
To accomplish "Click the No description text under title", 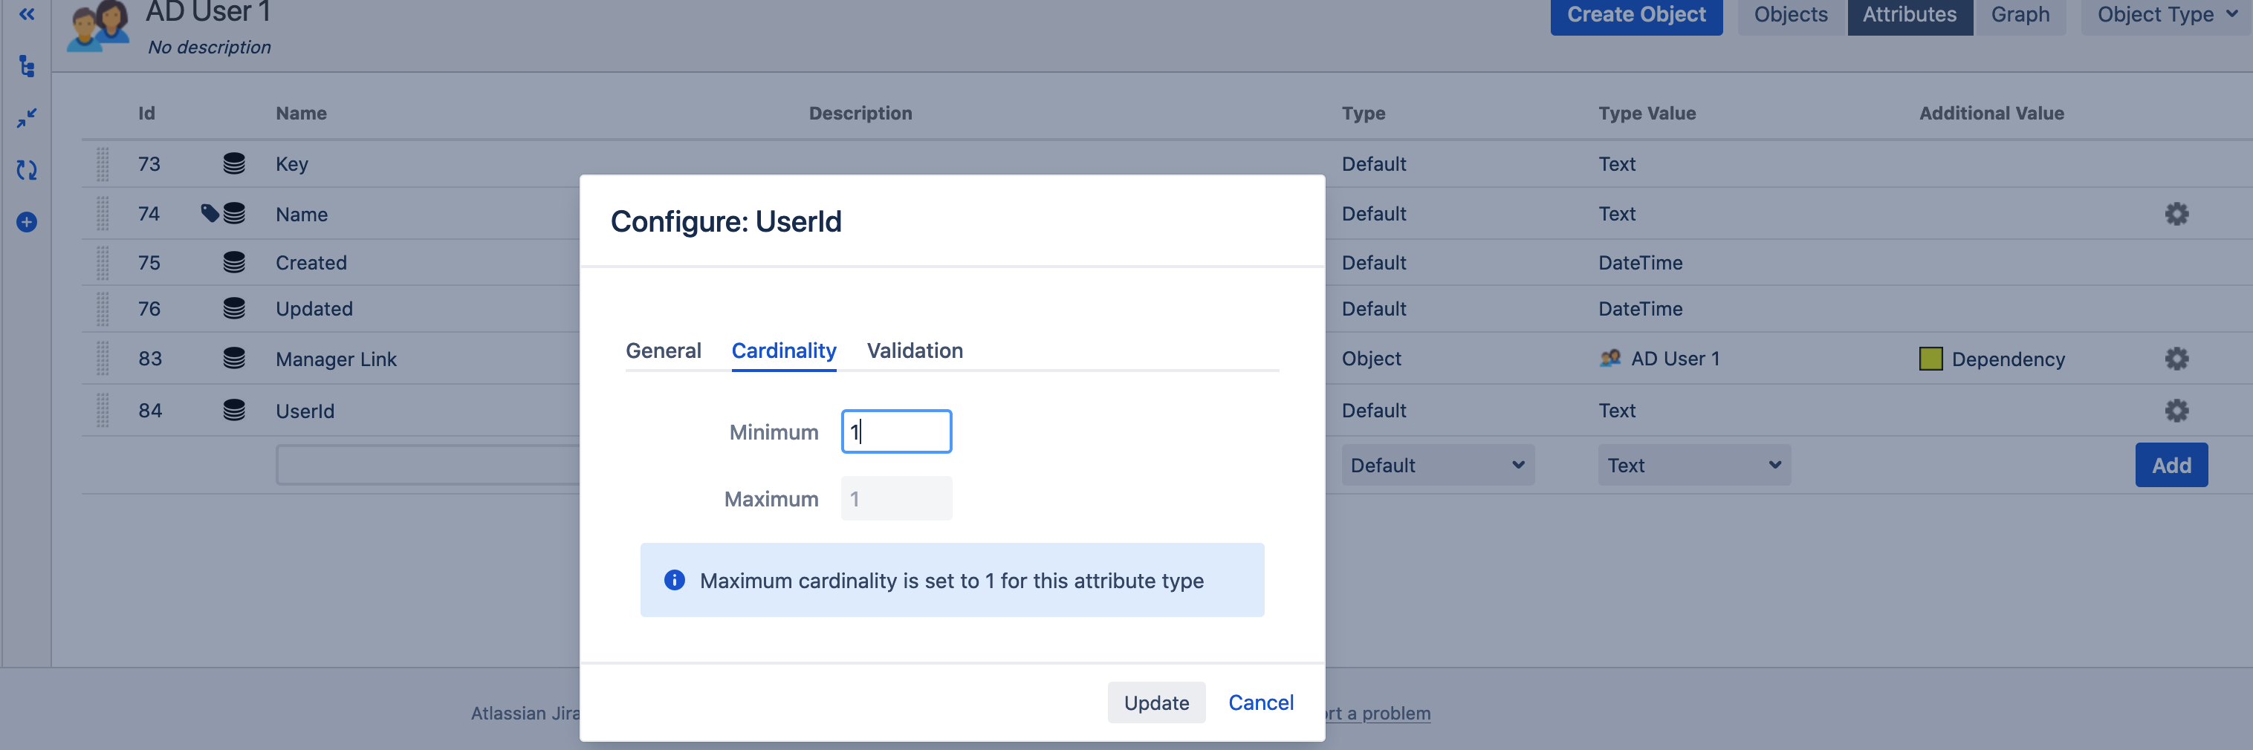I will [x=209, y=48].
